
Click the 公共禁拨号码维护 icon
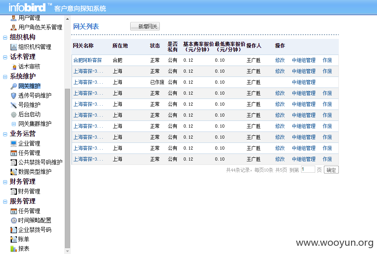[x=14, y=163]
